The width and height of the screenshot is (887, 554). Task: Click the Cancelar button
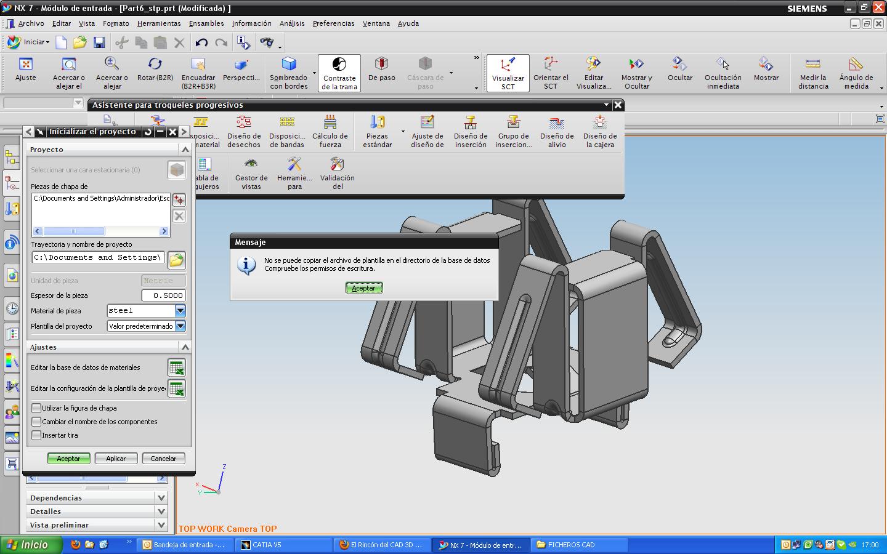[163, 459]
